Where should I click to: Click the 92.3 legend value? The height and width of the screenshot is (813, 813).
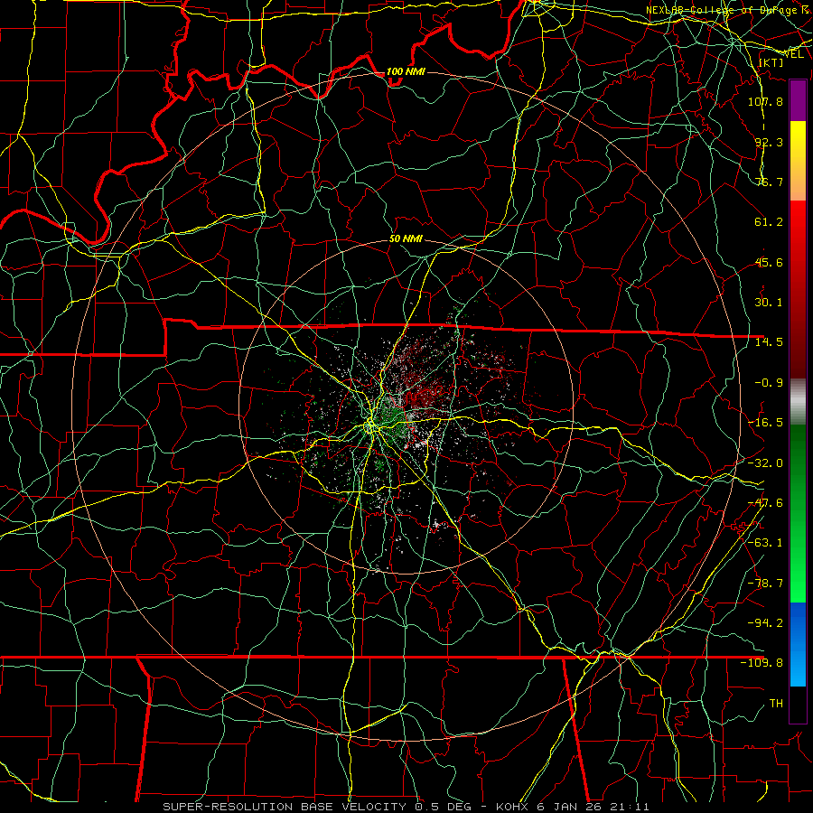(769, 142)
